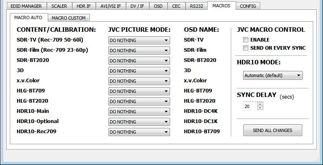This screenshot has height=165, width=323.
Task: Open the CEC tab
Action: tap(176, 6)
